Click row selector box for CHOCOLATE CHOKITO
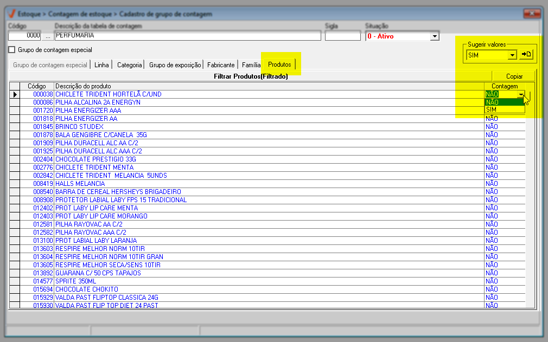Screen dimensions: 548x342 click(x=15, y=289)
